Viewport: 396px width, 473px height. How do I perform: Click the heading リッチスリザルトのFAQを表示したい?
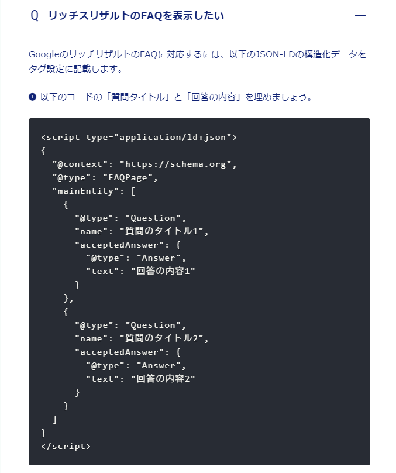136,15
